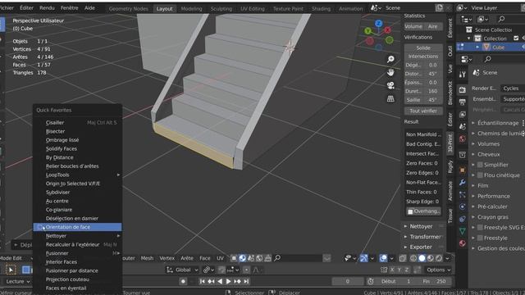This screenshot has height=295, width=525.
Task: Open the Tool properties tab icon
Action: pos(463,75)
